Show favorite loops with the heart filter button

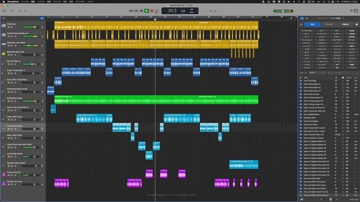[357, 24]
